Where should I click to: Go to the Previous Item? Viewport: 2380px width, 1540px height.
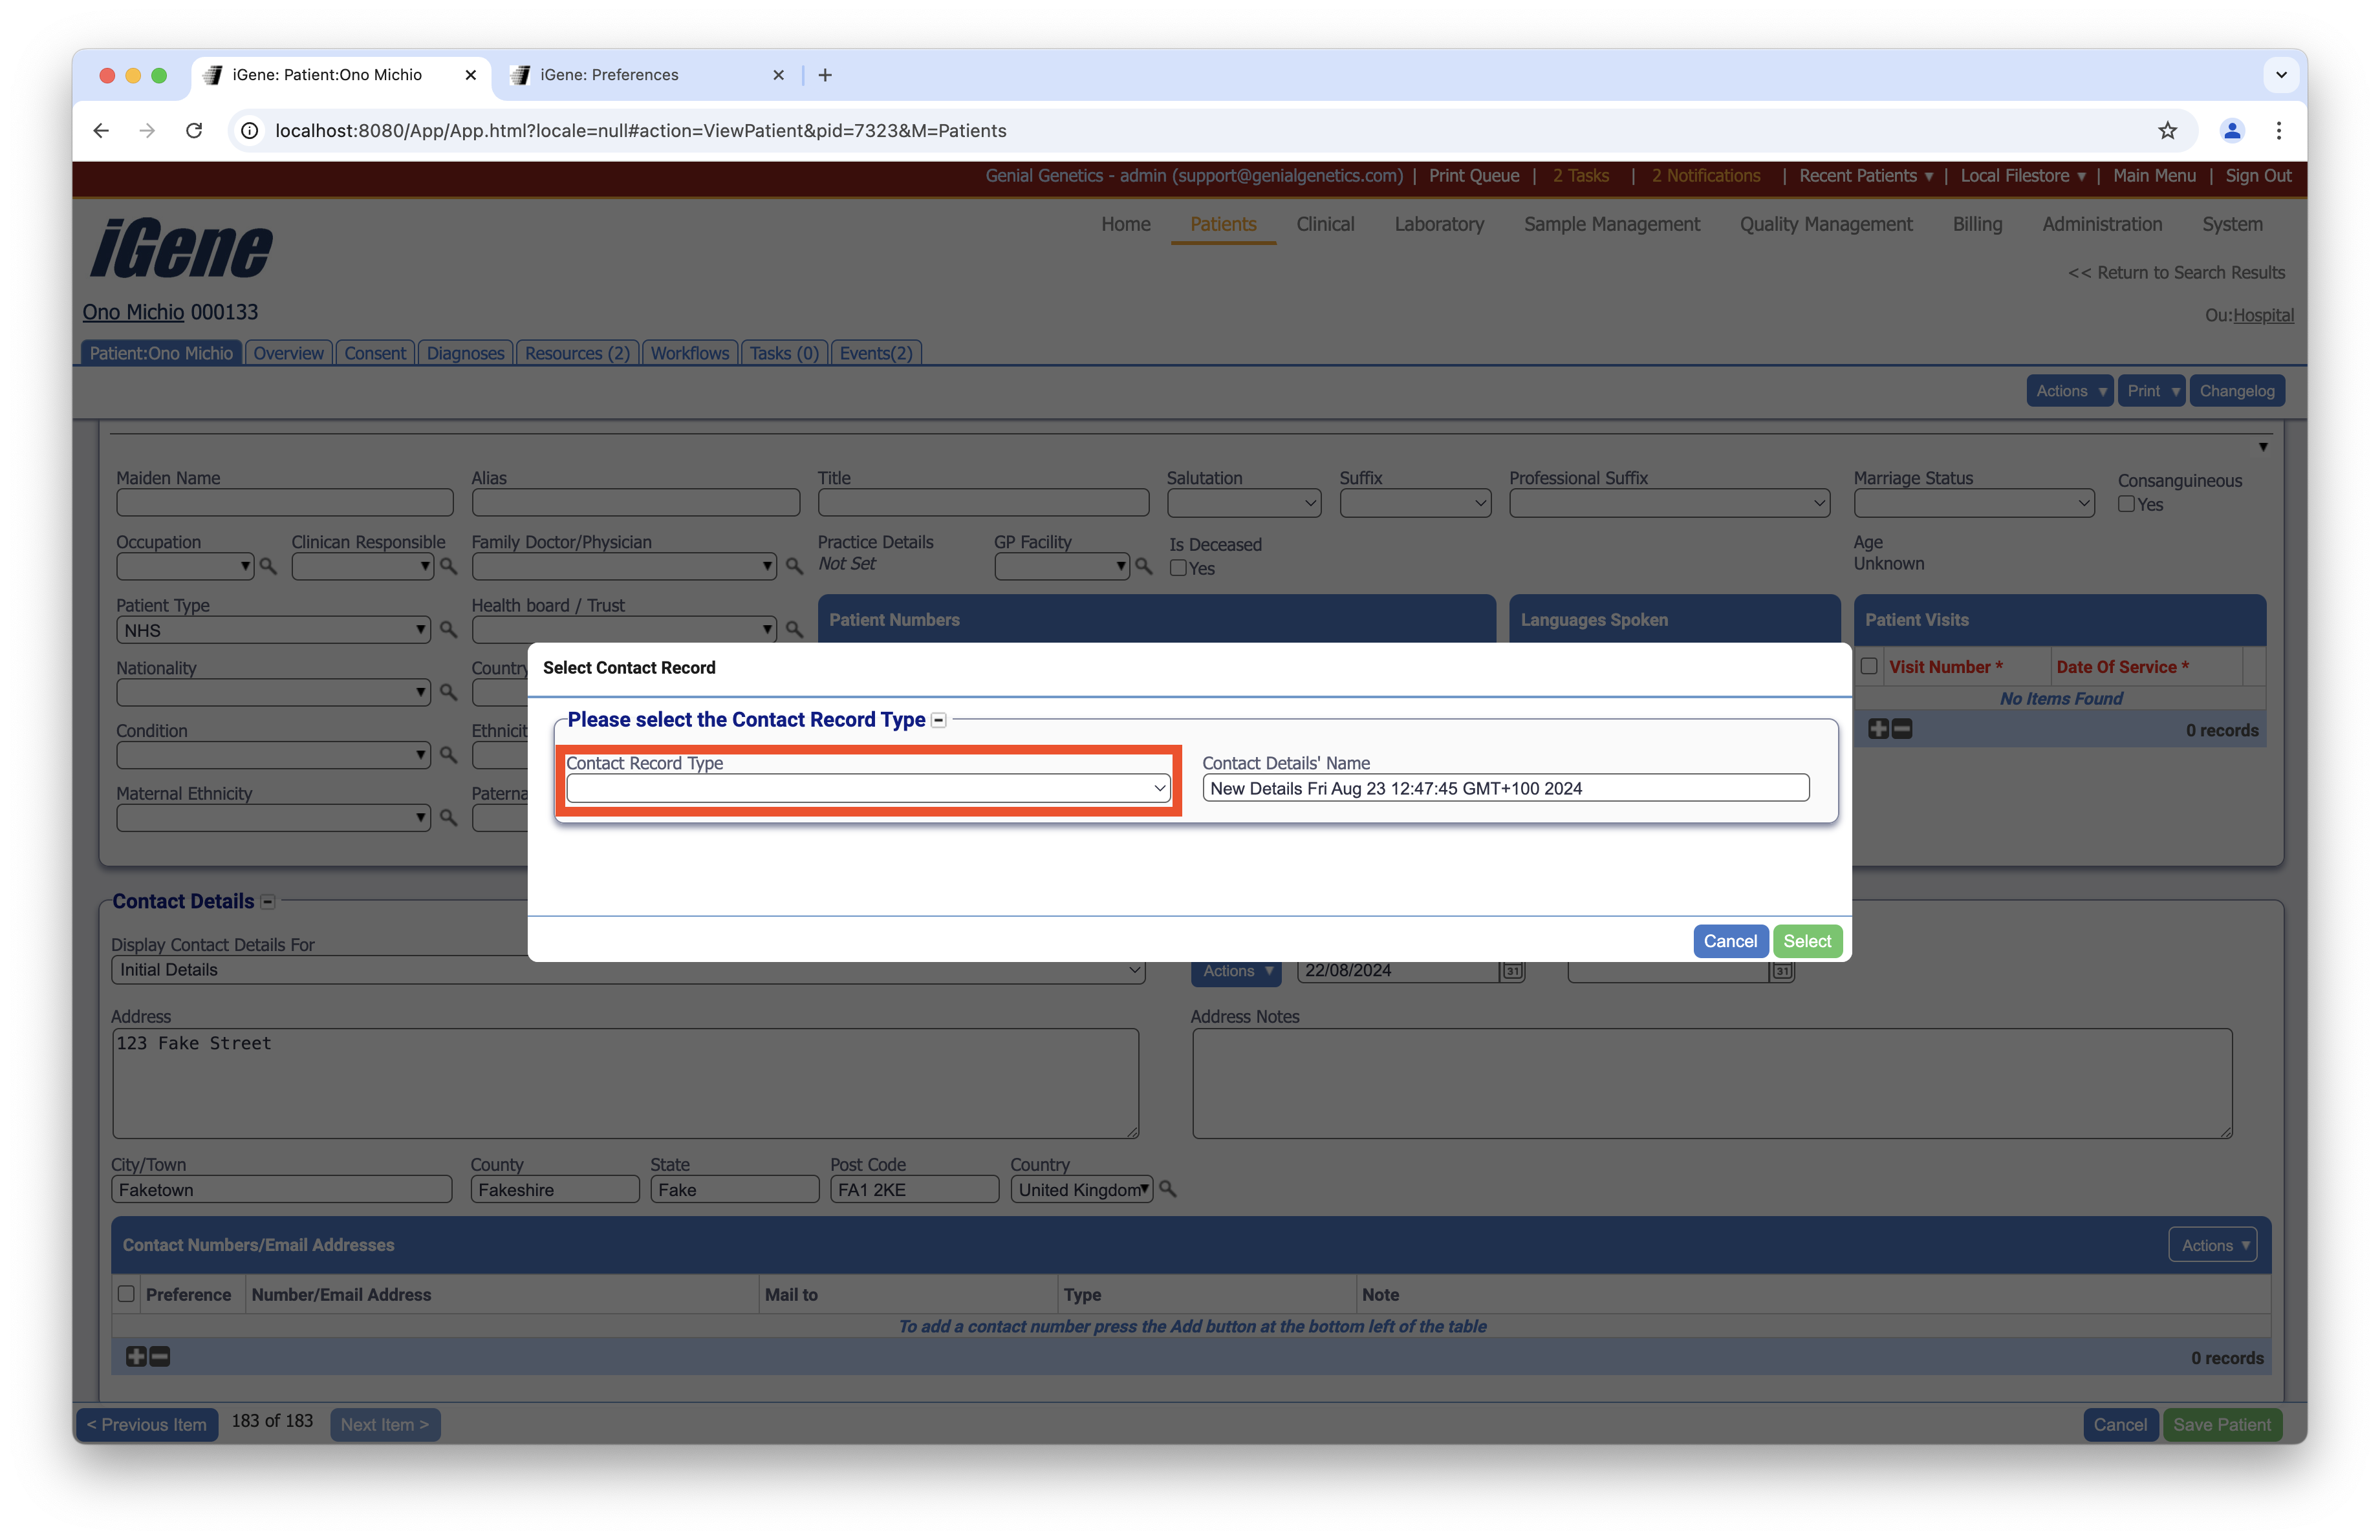pos(147,1425)
